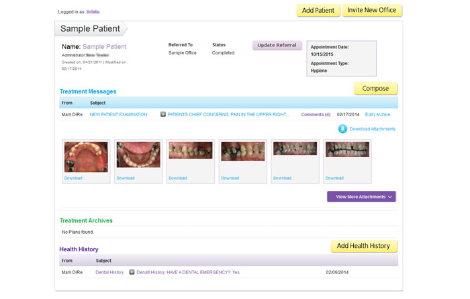Image resolution: width=470 pixels, height=299 pixels.
Task: Click the Update Referral button
Action: [277, 46]
